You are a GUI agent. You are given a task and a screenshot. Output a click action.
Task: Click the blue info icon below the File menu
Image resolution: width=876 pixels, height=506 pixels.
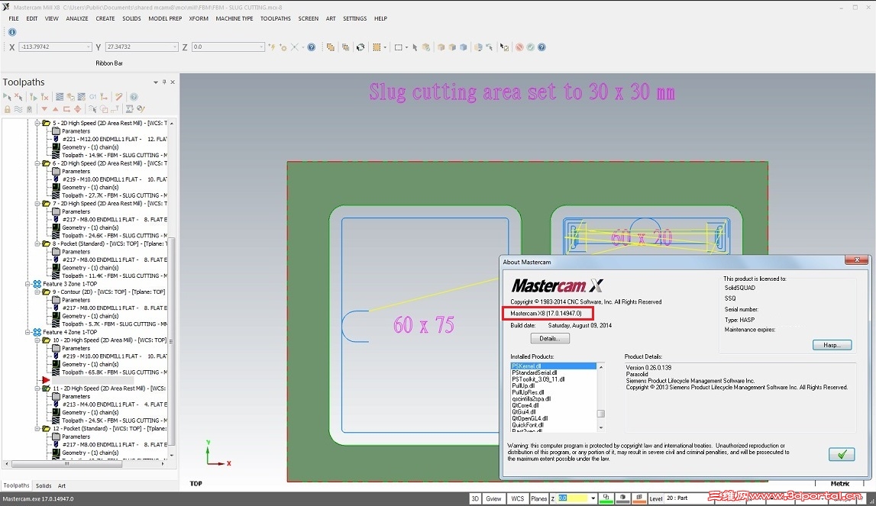(x=12, y=32)
